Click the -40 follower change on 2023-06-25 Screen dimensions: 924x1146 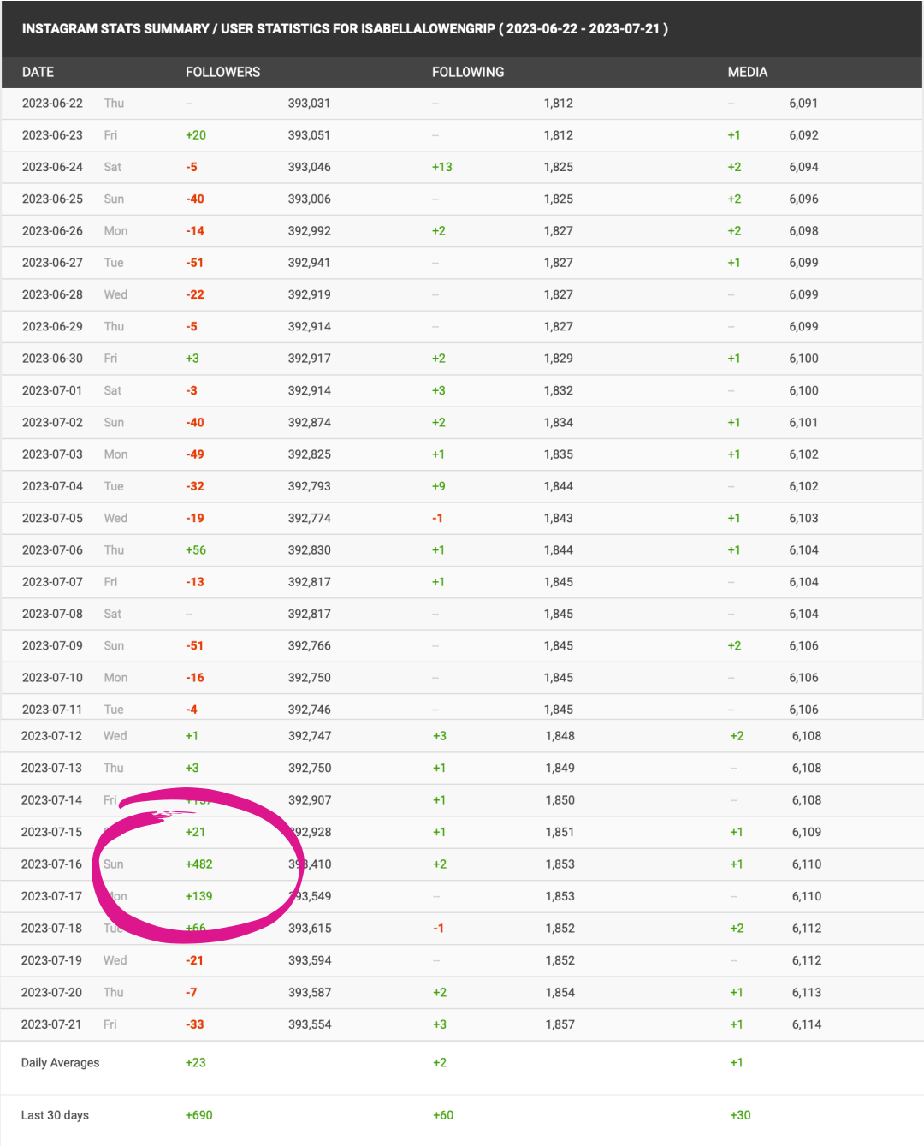tap(195, 199)
